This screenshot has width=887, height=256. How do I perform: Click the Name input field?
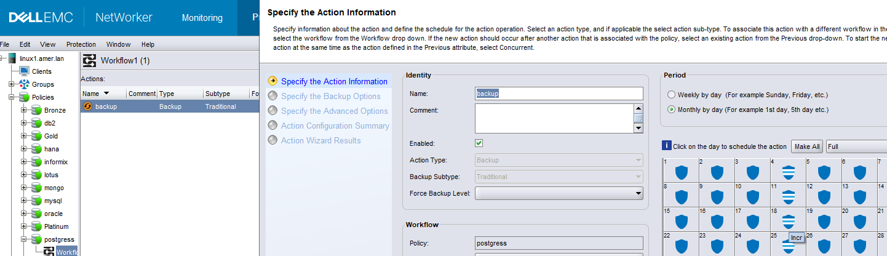(559, 94)
